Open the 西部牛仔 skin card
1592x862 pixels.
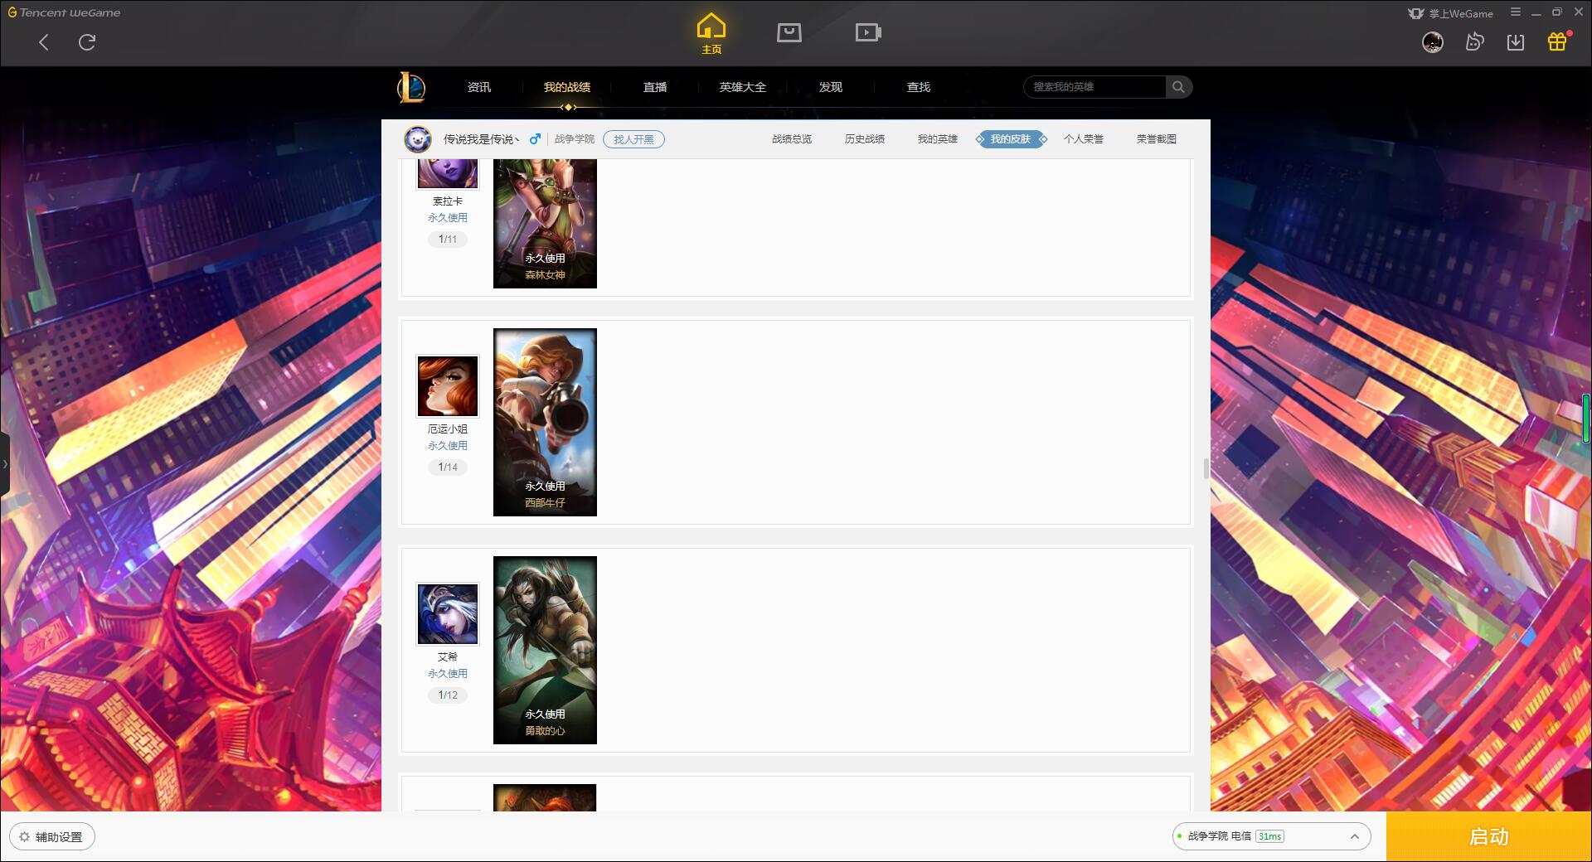[x=545, y=422]
